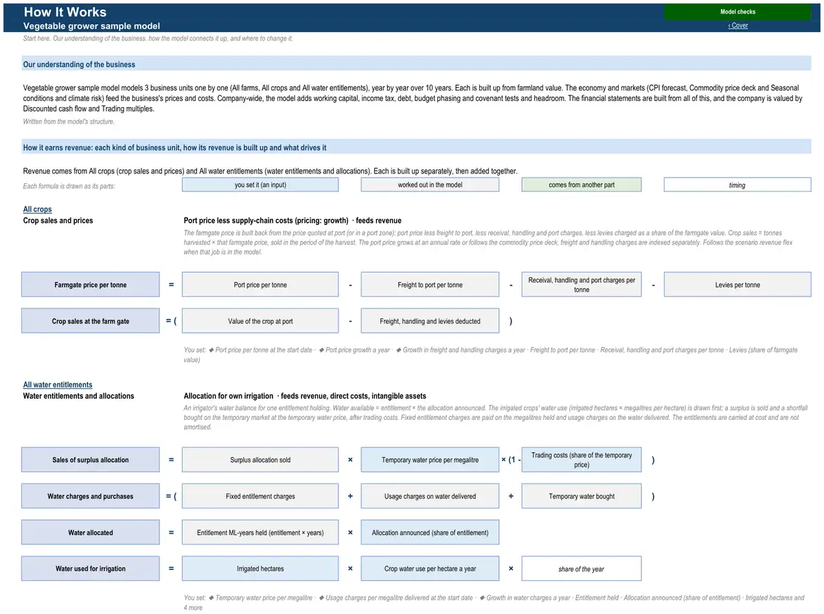Select the 'comes from another part' legend box

pyautogui.click(x=582, y=185)
